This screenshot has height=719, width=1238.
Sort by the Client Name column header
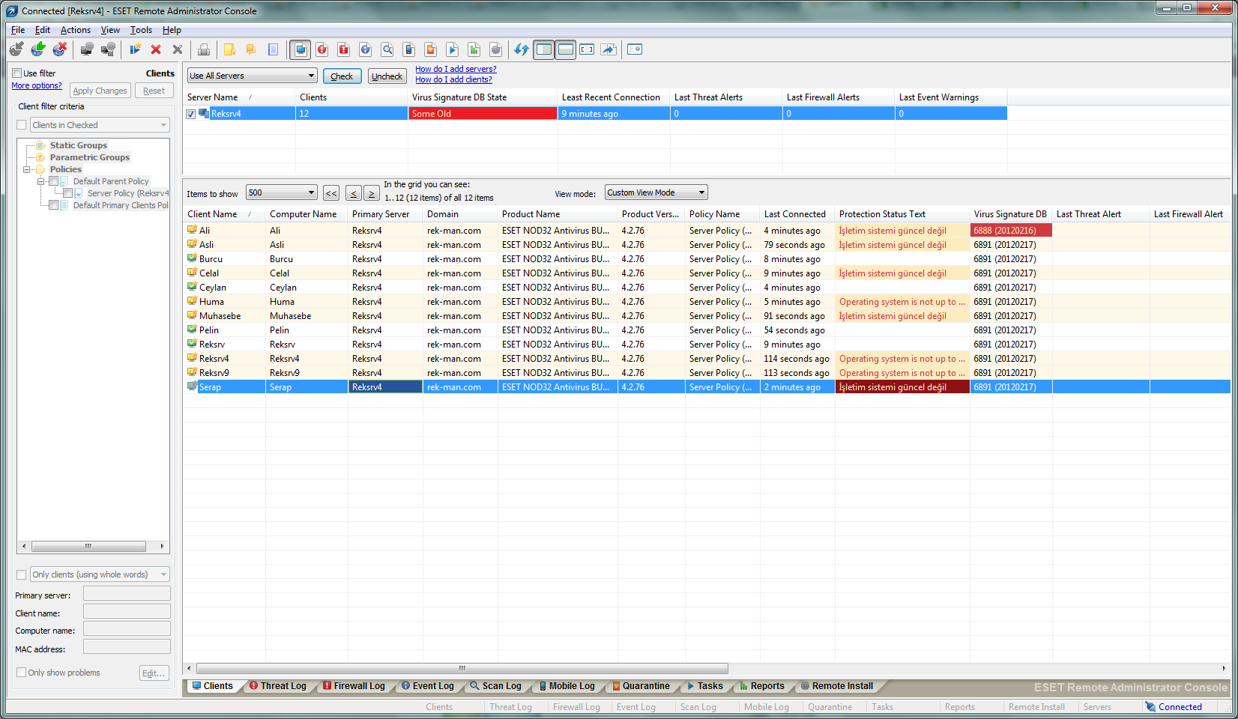224,214
